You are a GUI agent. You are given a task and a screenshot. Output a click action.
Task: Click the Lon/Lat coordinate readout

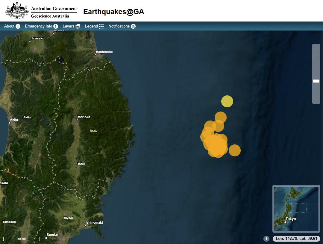296,238
